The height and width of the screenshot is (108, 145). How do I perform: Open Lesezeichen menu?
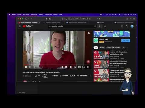point(48,15)
